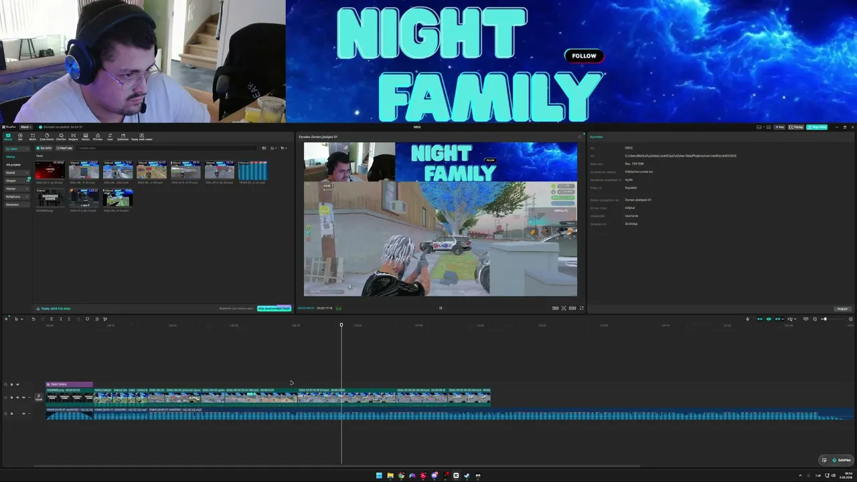Viewport: 857px width, 482px height.
Task: Open the preview aspect ratio icon
Action: (x=572, y=308)
